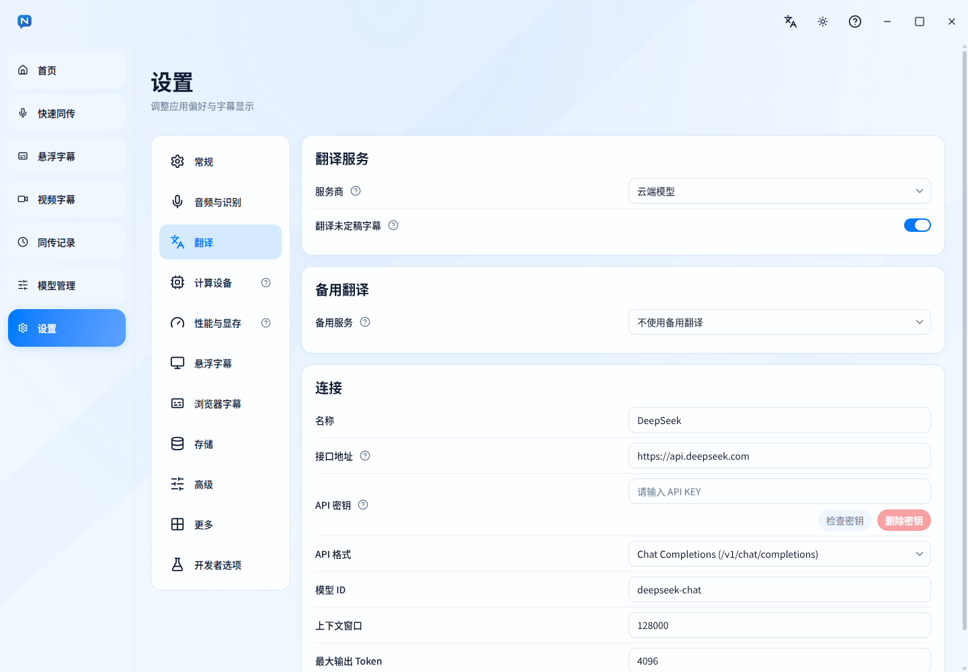This screenshot has width=968, height=672.
Task: Click the 检查密钥 button
Action: (x=845, y=520)
